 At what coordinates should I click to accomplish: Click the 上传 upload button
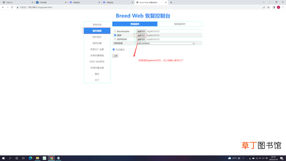[115, 56]
